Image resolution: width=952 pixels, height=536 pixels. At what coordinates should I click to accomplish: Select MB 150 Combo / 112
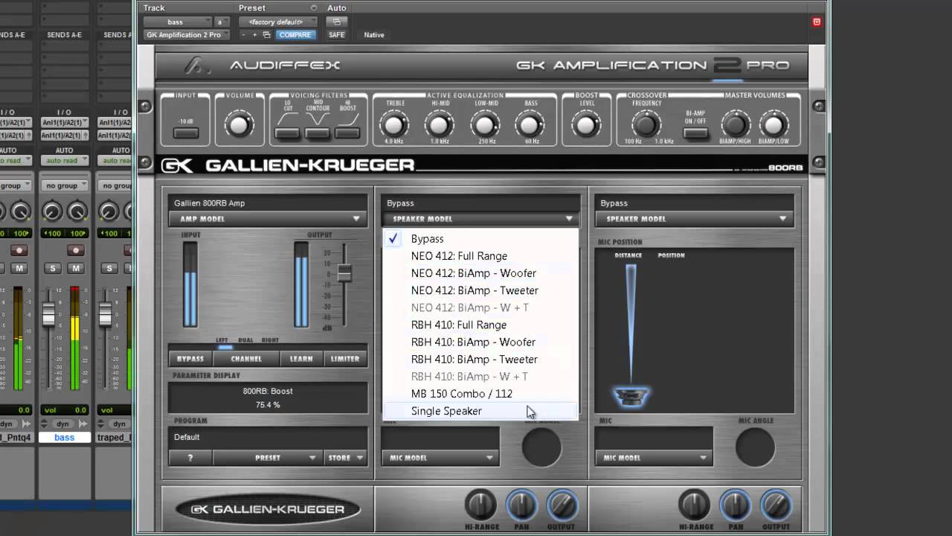coord(480,394)
